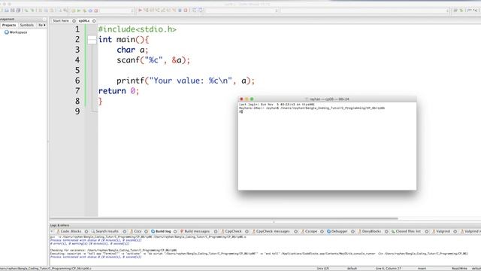481x271 pixels.
Task: Switch to the Symbols tab
Action: [27, 25]
